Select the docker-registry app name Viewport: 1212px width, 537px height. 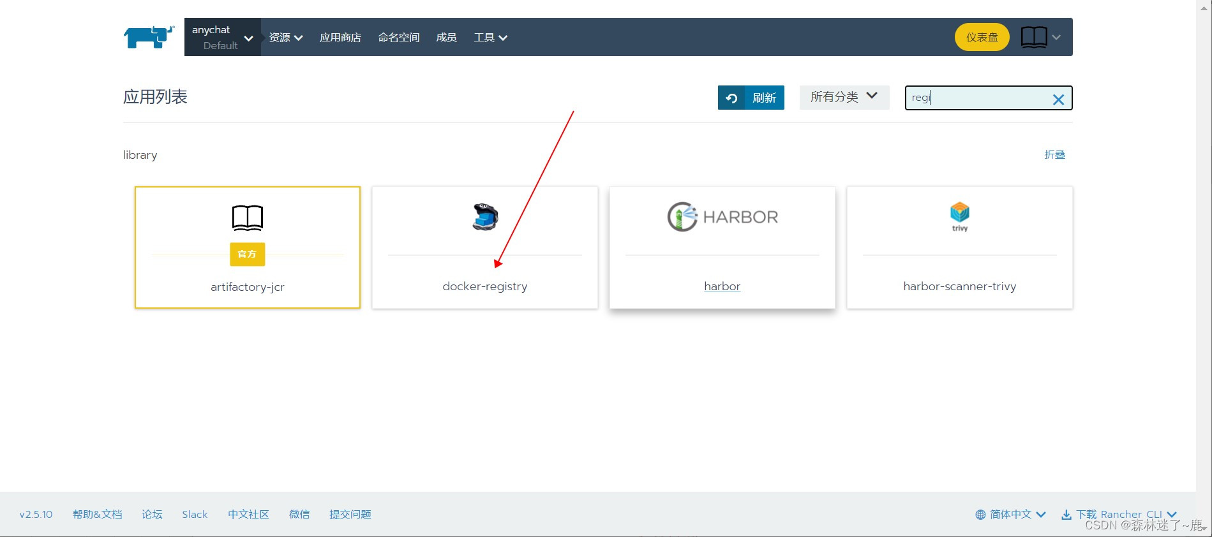coord(485,286)
